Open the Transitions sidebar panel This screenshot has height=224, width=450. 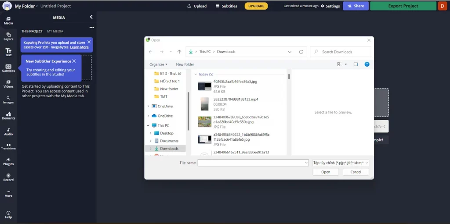click(8, 146)
